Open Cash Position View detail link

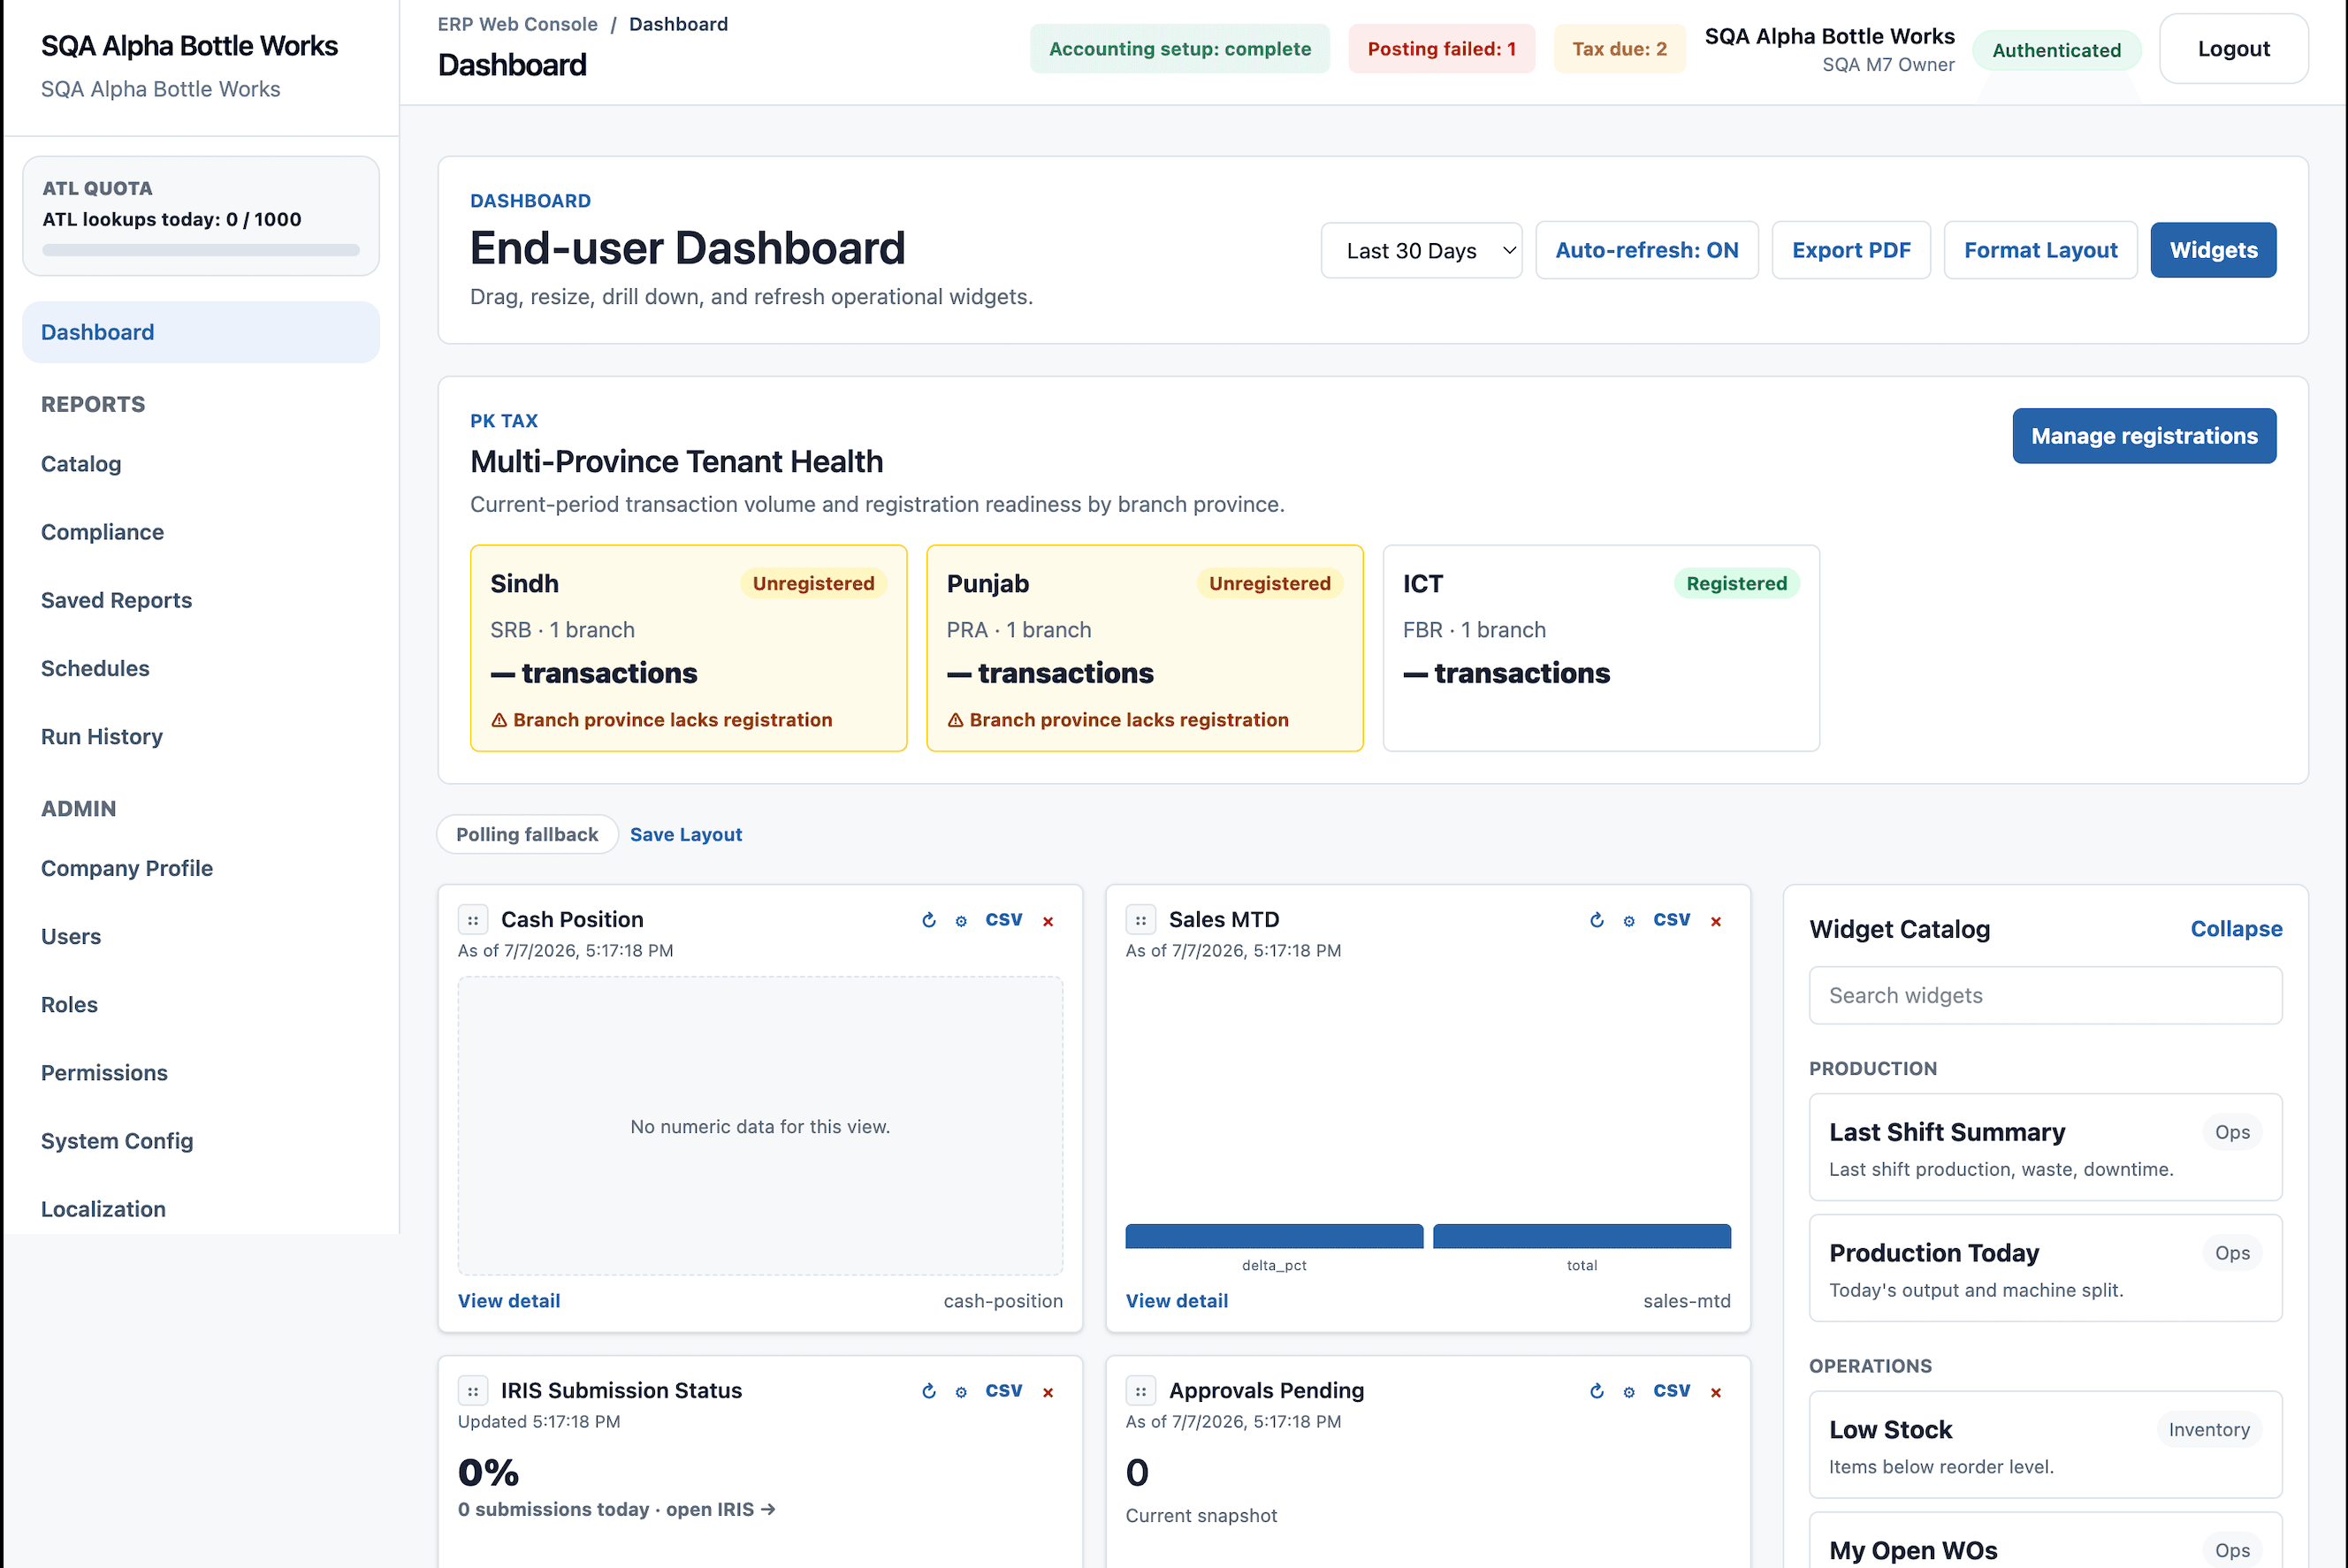[509, 1301]
